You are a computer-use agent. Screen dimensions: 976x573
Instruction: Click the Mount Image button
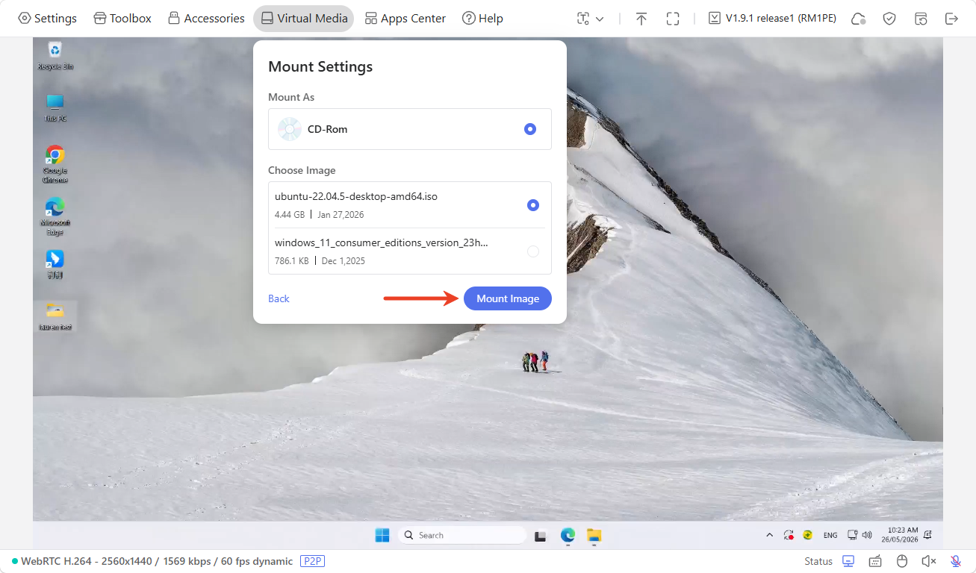pos(508,298)
